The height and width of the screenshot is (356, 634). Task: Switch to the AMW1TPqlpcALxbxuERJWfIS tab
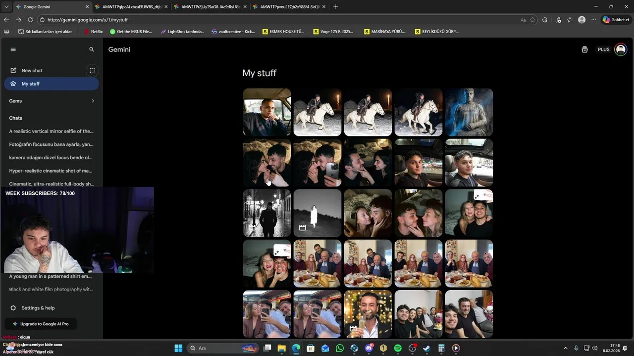131,7
